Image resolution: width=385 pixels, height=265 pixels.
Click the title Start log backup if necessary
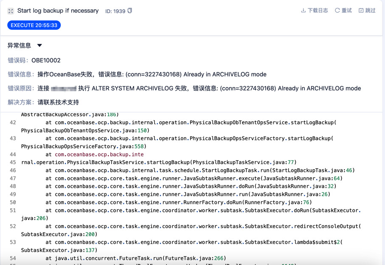(x=58, y=11)
